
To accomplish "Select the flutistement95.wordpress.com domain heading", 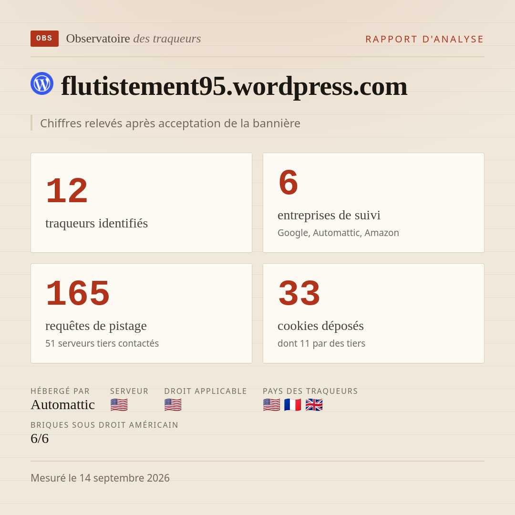I will point(234,86).
